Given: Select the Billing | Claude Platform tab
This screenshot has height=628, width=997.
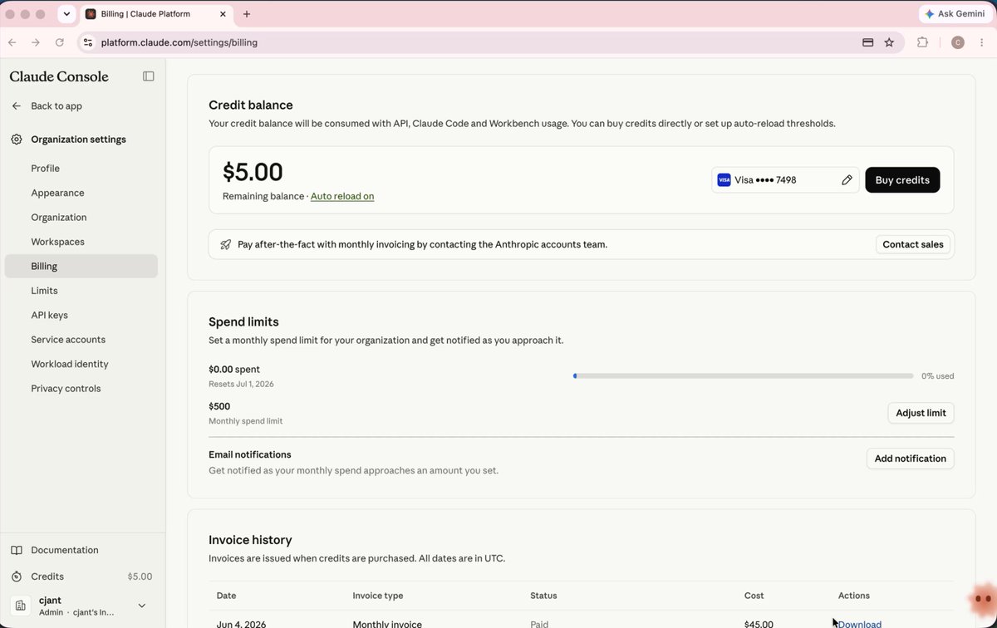Looking at the screenshot, I should (x=157, y=14).
